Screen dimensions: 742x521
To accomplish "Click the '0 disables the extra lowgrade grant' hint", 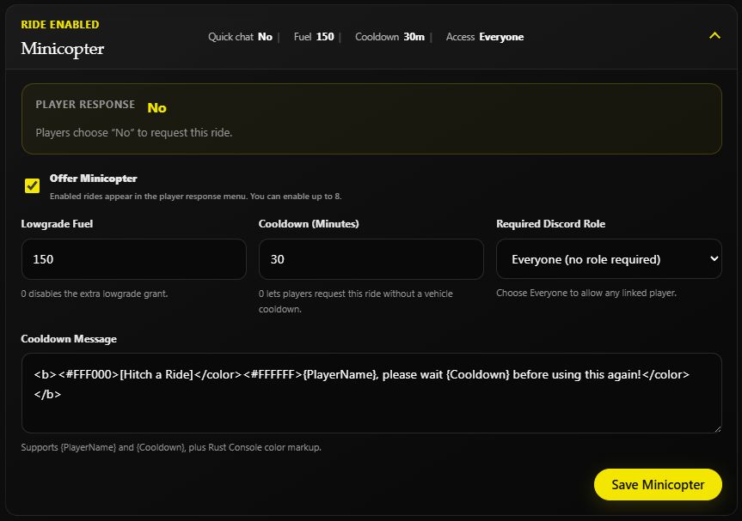I will (95, 294).
